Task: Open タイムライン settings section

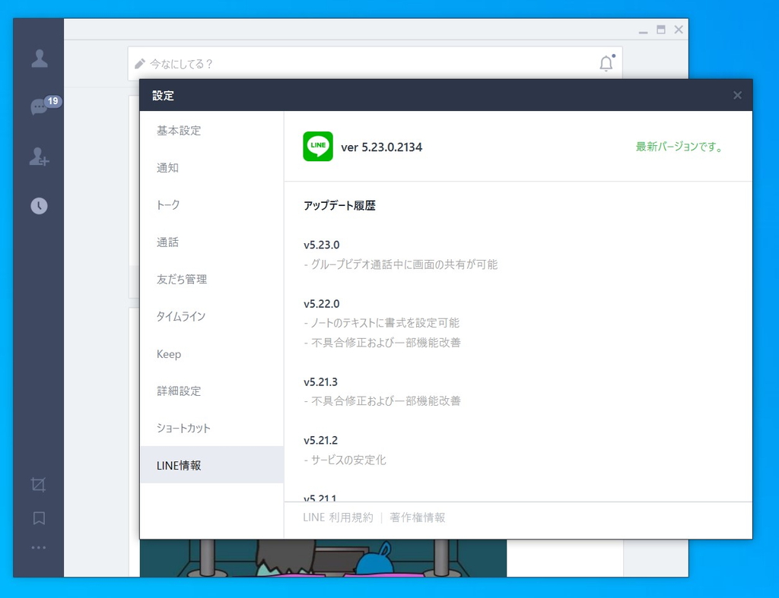Action: click(181, 317)
